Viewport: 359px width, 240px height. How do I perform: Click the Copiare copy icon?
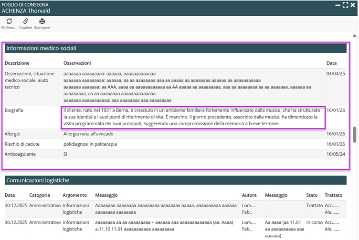click(x=26, y=21)
